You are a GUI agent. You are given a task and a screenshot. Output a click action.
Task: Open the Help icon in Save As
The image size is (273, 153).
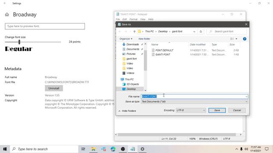pos(244,39)
